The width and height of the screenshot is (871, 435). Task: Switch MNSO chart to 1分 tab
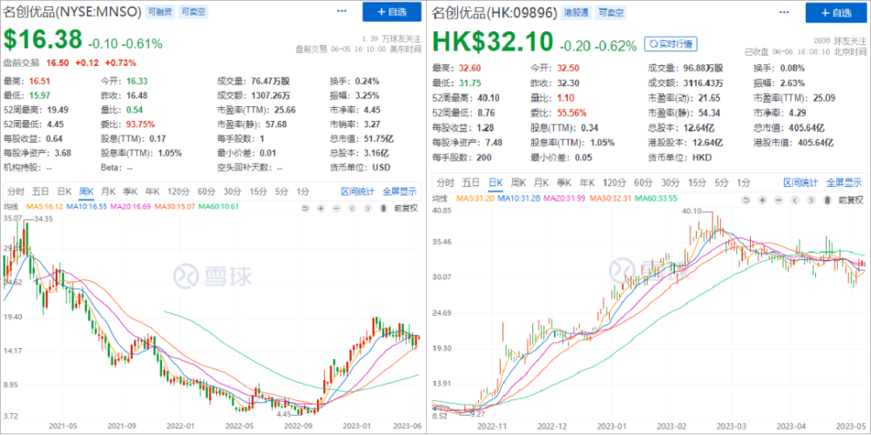(x=303, y=191)
